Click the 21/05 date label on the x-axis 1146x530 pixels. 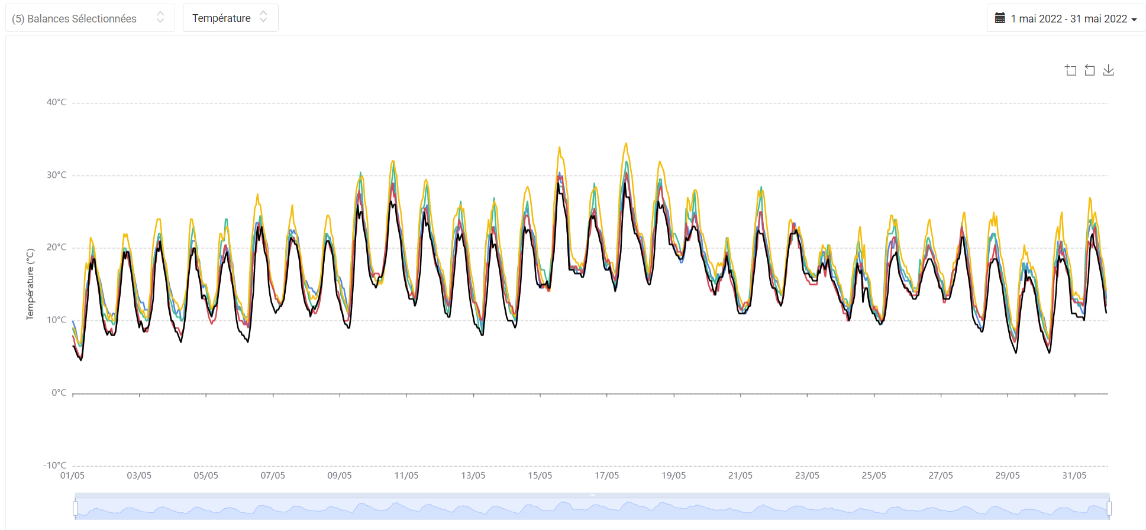(740, 476)
